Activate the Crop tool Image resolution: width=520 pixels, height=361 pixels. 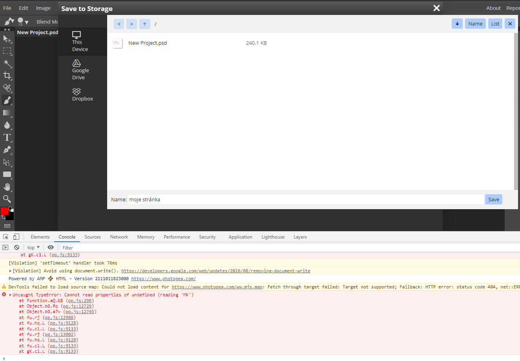(x=7, y=76)
